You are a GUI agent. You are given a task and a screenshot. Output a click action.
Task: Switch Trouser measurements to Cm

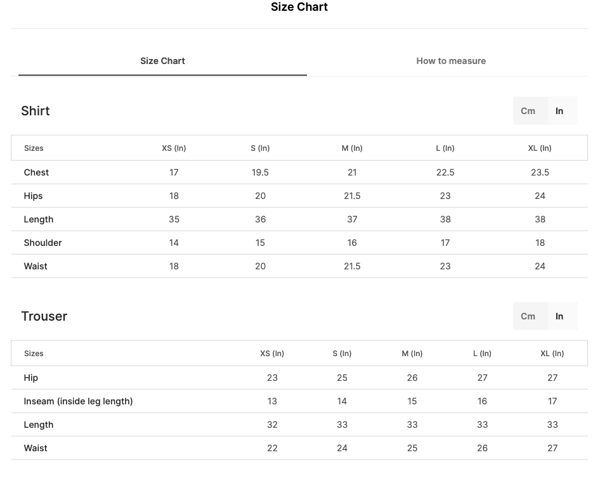pos(528,316)
